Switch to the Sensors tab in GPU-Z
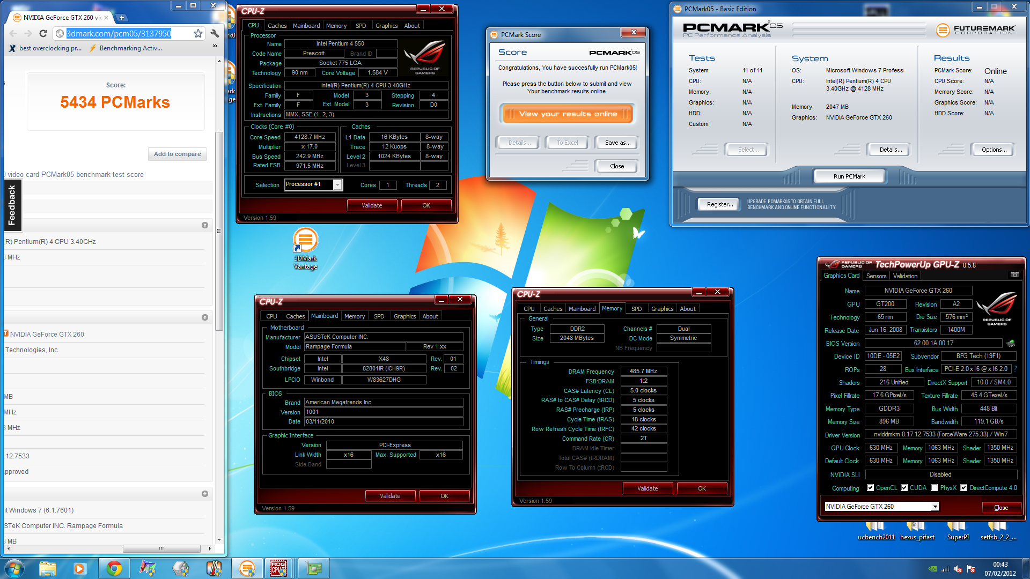 tap(876, 276)
